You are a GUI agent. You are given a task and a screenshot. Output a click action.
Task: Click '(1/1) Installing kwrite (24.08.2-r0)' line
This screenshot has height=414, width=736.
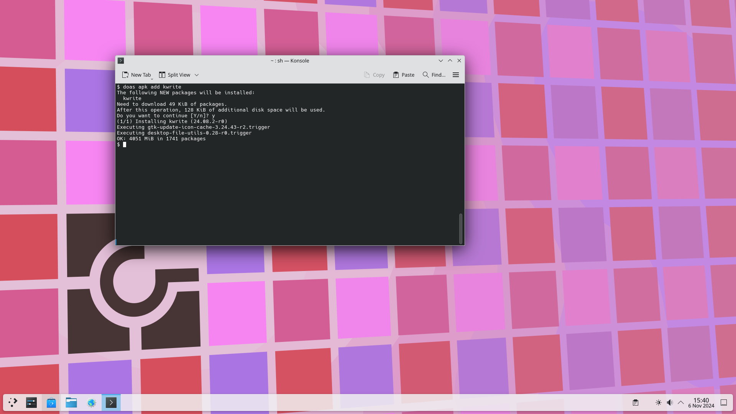coord(172,122)
